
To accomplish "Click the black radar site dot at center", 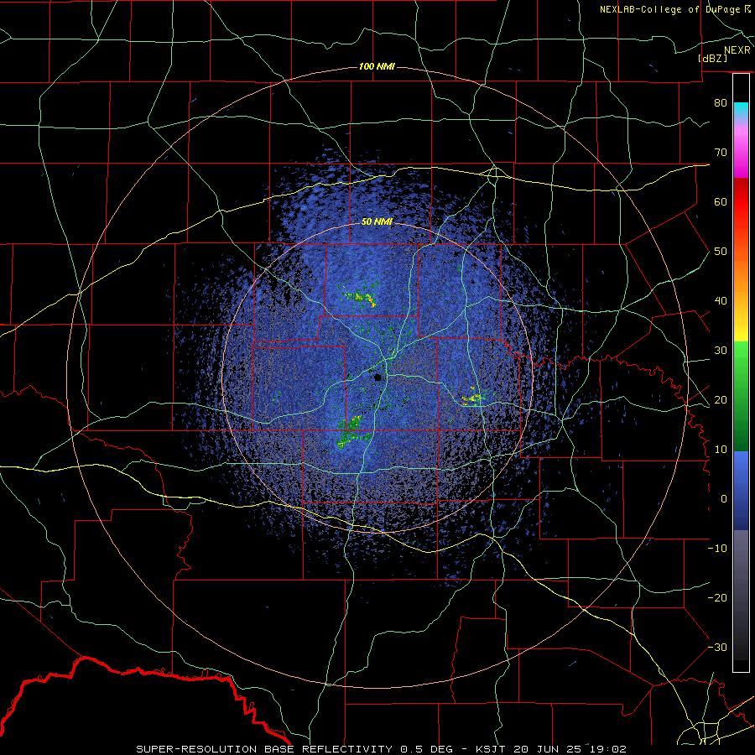I will 378,377.
